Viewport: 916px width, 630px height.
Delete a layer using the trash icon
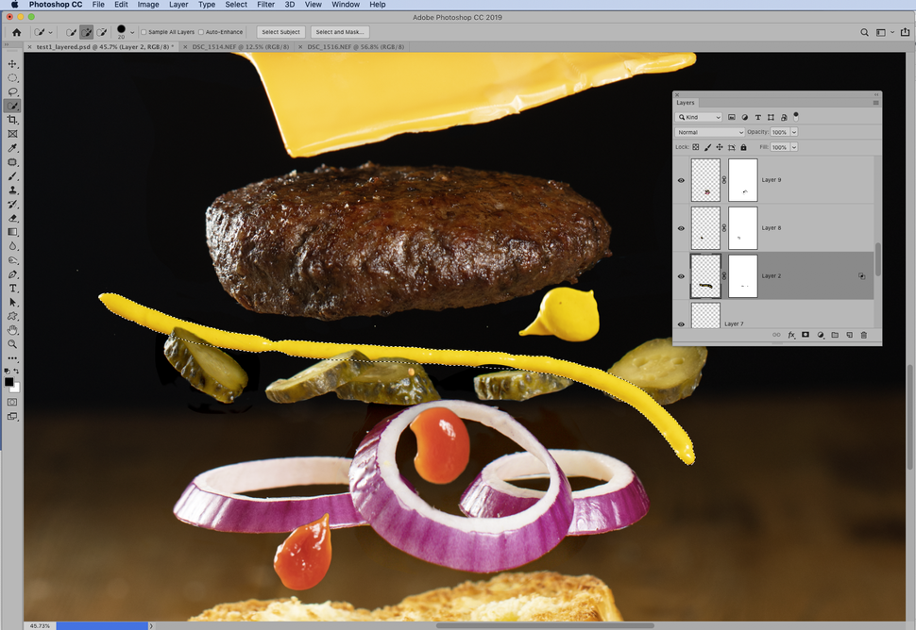point(863,335)
